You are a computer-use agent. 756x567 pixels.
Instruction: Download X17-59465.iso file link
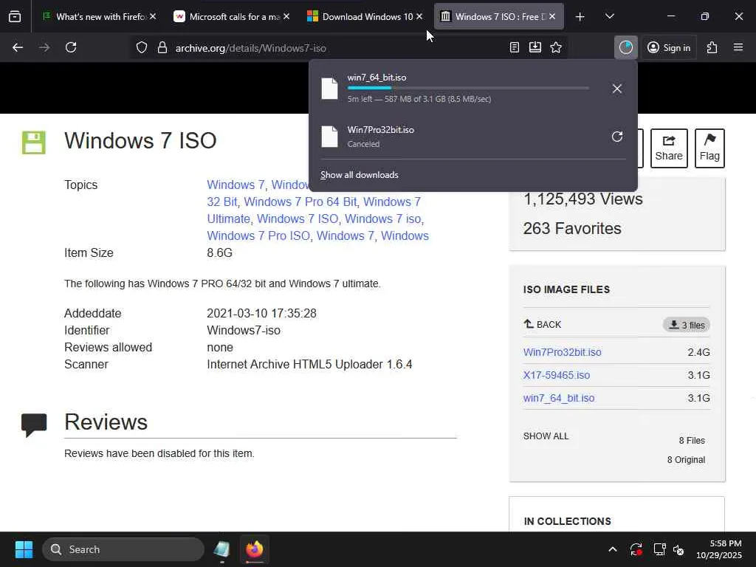[x=557, y=375]
